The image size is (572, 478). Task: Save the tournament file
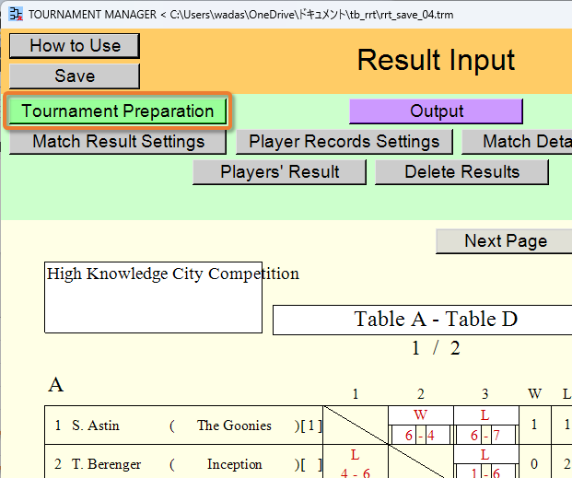[x=75, y=76]
